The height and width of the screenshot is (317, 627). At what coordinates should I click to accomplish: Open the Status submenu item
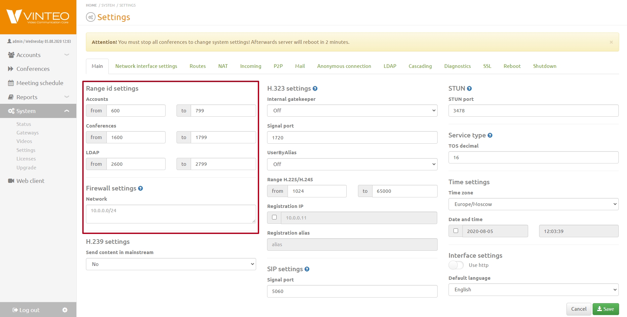(x=24, y=124)
